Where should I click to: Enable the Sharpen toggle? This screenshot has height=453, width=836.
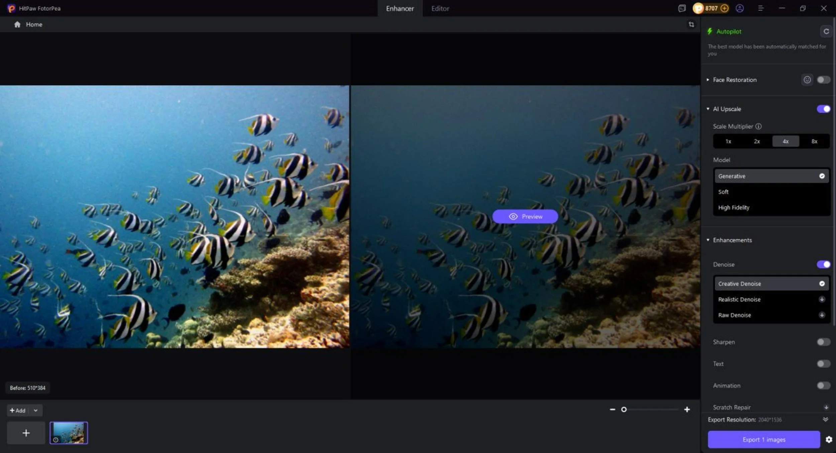(x=823, y=342)
